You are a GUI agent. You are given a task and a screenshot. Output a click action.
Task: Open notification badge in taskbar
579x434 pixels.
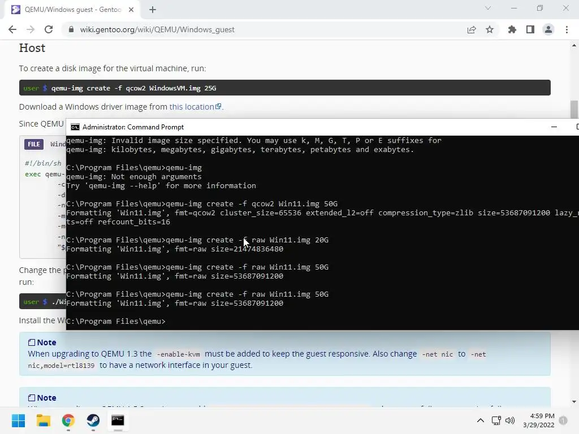tap(563, 420)
